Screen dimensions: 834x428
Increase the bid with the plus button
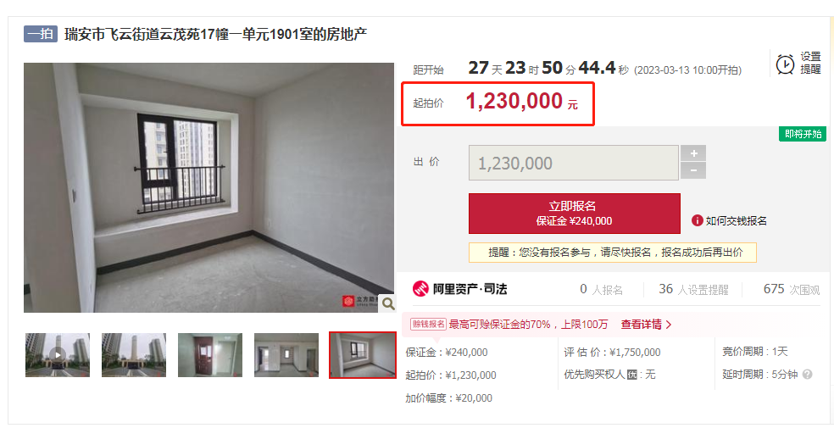coord(693,153)
